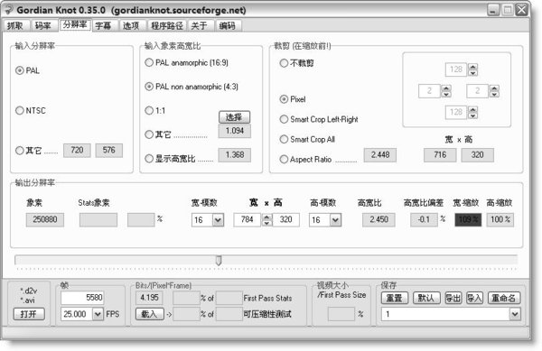Click the Gordian Knot title bar icon

pyautogui.click(x=8, y=10)
